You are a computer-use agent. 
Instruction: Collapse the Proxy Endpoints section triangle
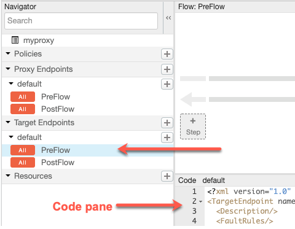pyautogui.click(x=8, y=69)
